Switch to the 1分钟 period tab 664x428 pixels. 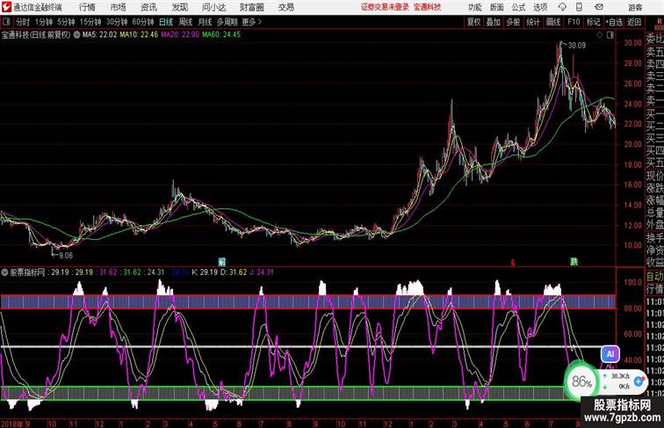43,22
